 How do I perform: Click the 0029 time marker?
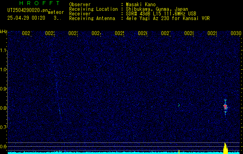212,33
